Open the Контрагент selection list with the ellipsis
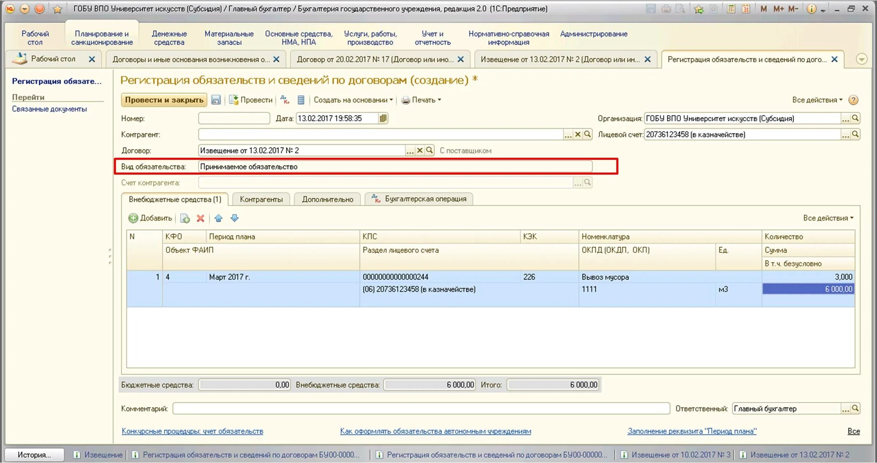The height and width of the screenshot is (463, 877). pos(568,134)
